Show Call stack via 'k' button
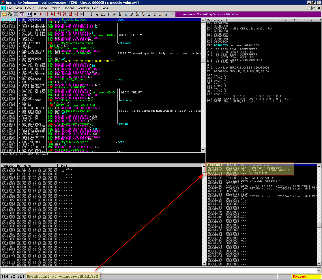 (137, 14)
